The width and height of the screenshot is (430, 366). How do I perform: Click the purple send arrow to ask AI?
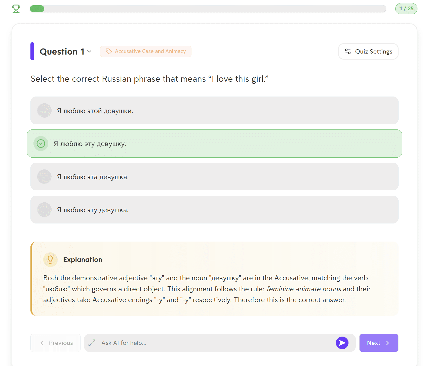click(342, 343)
